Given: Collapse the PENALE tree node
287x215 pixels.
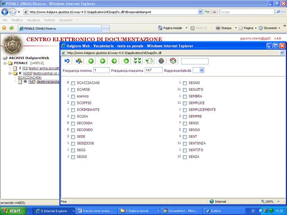Looking at the screenshot, I should [x=5, y=63].
